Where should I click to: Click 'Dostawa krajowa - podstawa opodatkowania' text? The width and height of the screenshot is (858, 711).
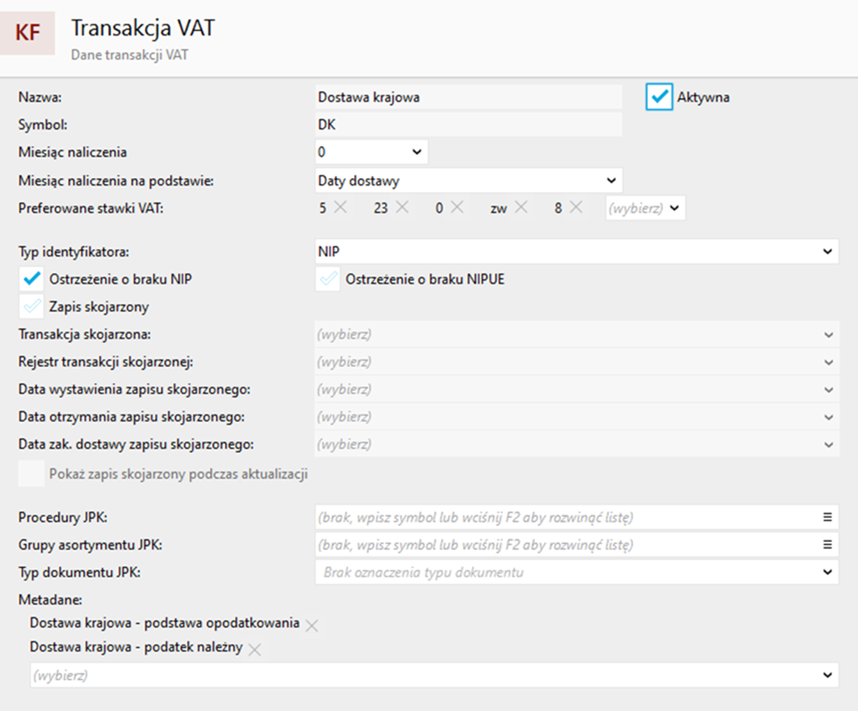pos(165,623)
